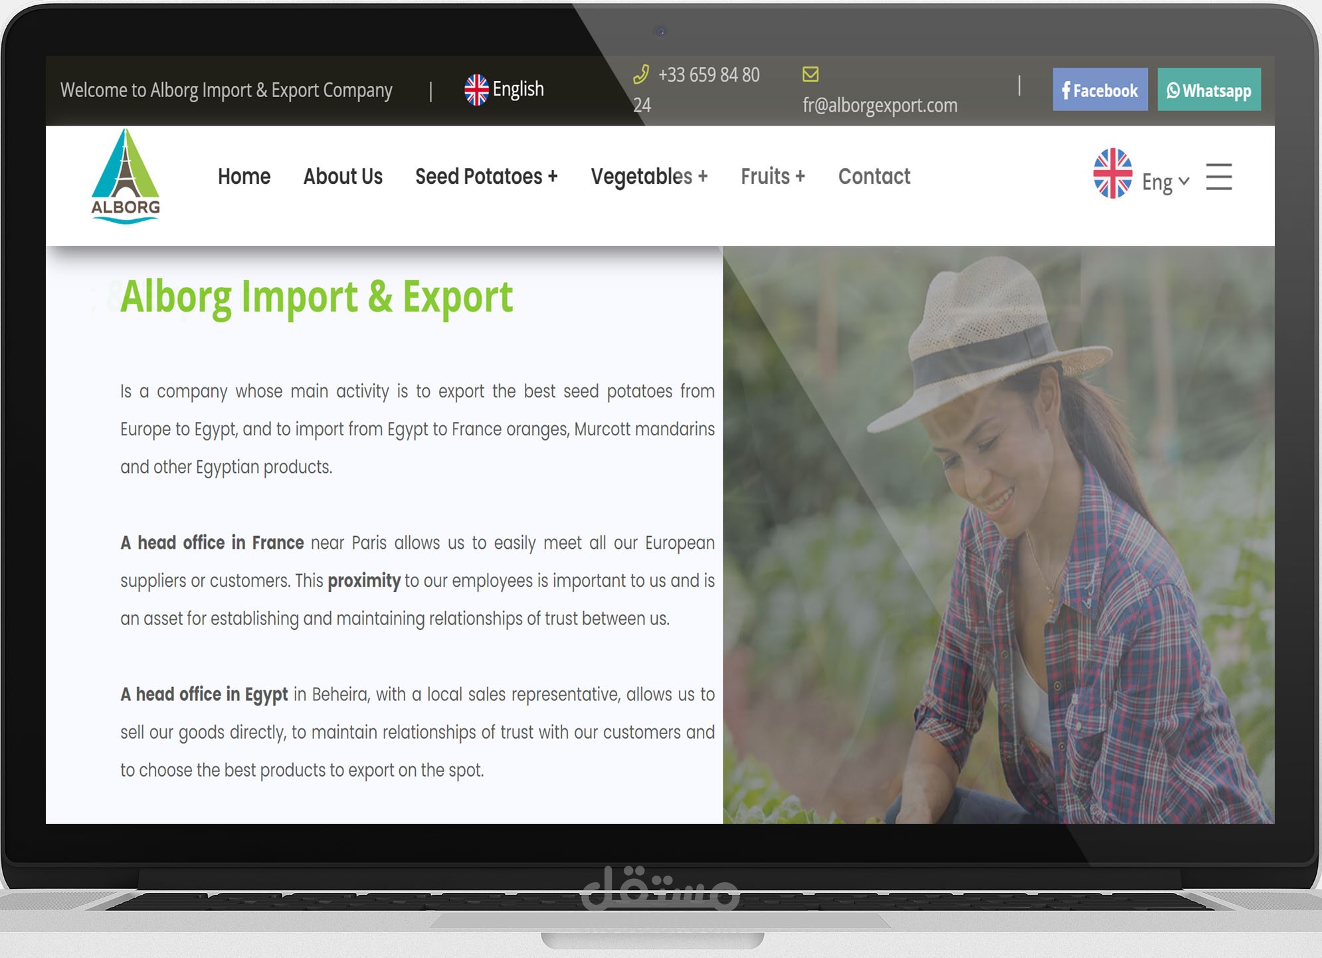The image size is (1322, 958).
Task: Click the UK flag beside Eng
Action: pyautogui.click(x=1113, y=173)
